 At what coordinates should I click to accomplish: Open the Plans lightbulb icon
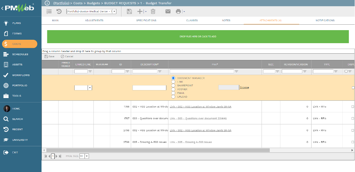coord(6,23)
